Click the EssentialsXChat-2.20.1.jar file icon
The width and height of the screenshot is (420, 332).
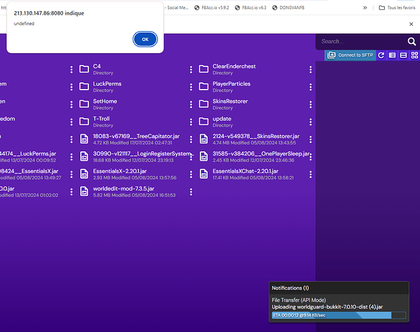[204, 174]
